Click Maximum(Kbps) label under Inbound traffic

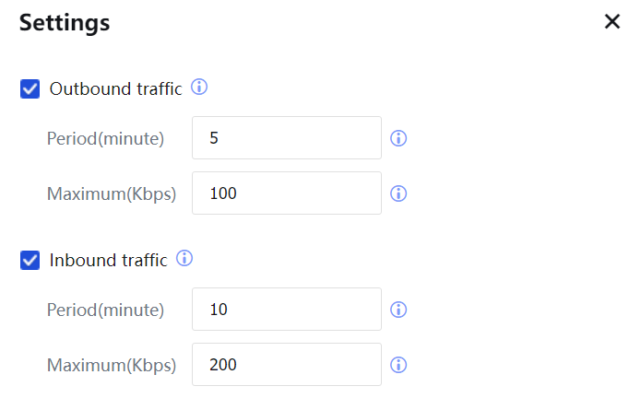(x=111, y=366)
